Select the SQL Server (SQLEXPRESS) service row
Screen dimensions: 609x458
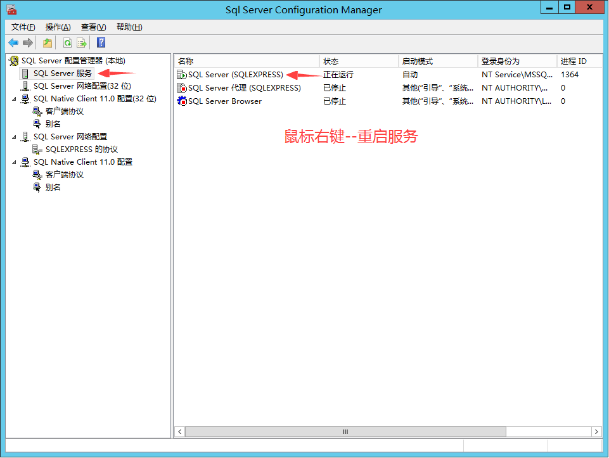[x=388, y=75]
